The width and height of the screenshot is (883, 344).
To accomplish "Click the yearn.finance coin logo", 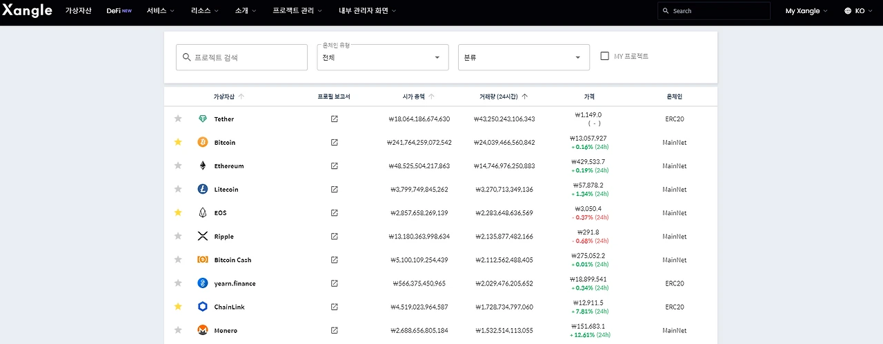I will click(203, 283).
